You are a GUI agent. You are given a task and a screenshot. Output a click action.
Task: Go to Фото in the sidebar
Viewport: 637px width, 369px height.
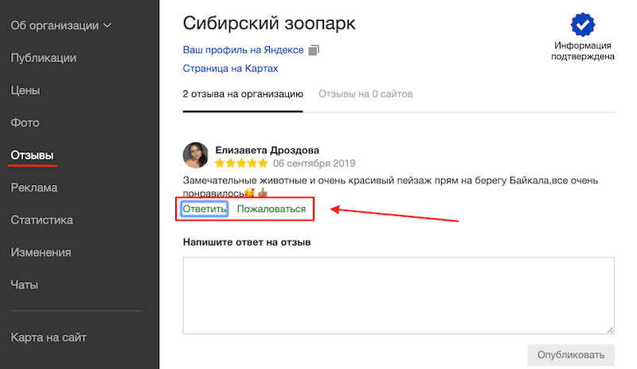25,123
